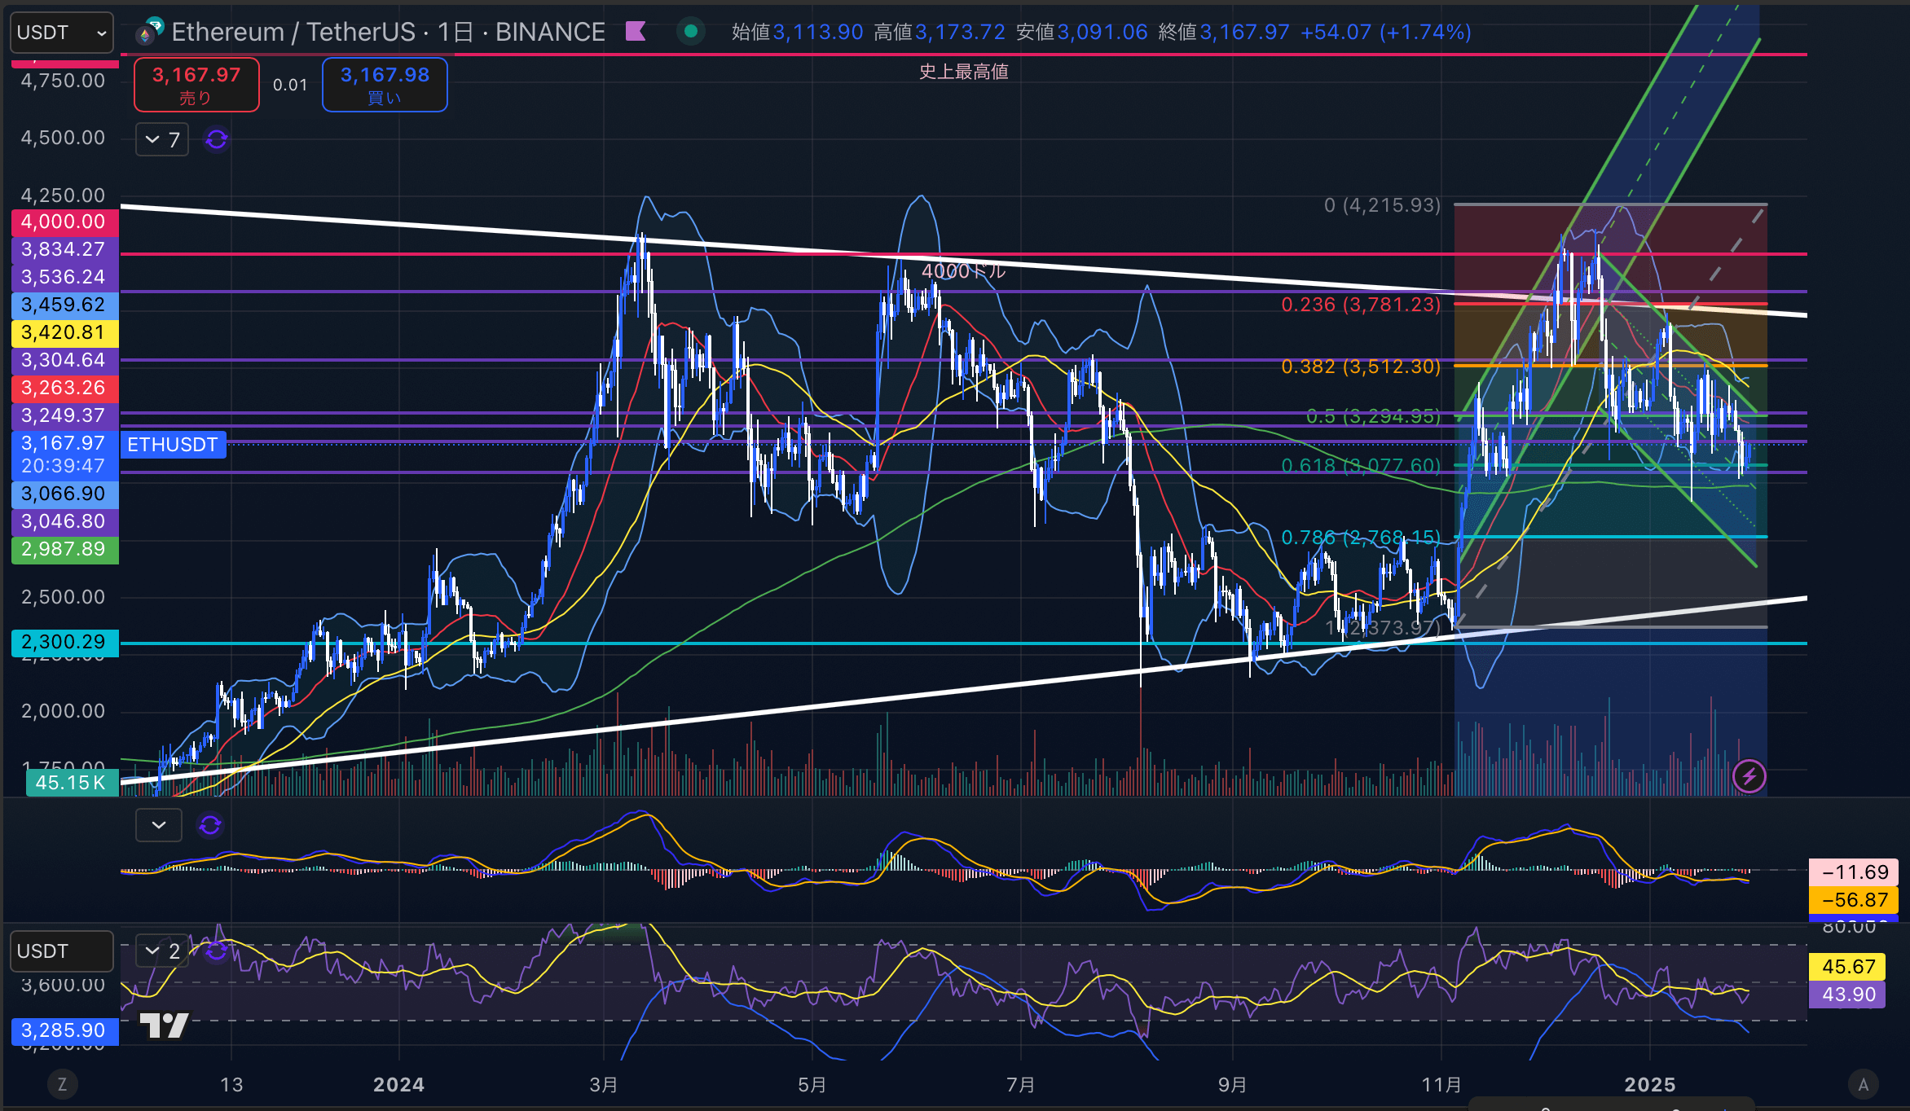
Task: Toggle the A auto-scale button bottom right
Action: (1863, 1084)
